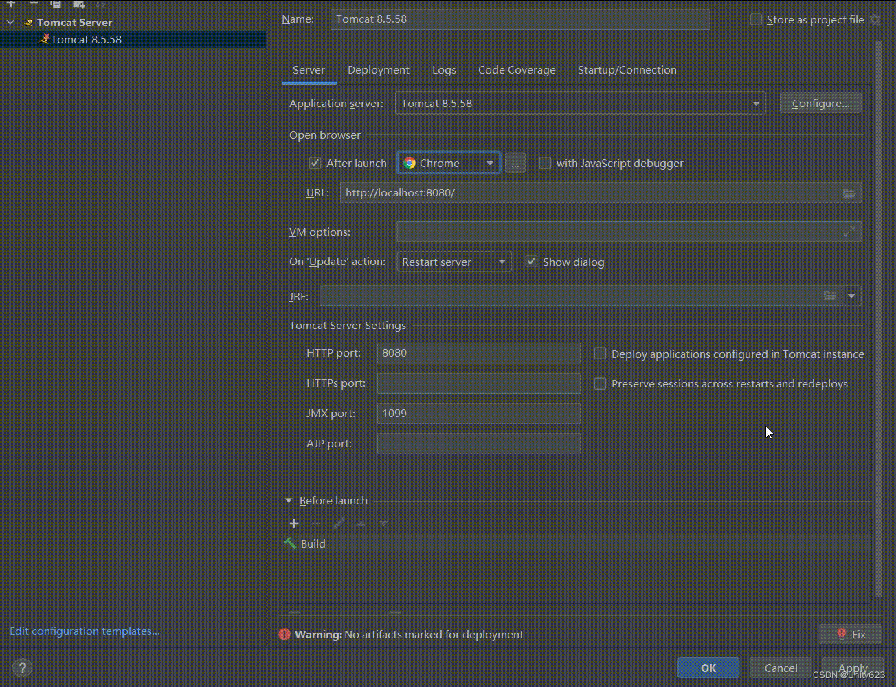Viewport: 896px width, 687px height.
Task: Switch to the Logs tab
Action: tap(444, 70)
